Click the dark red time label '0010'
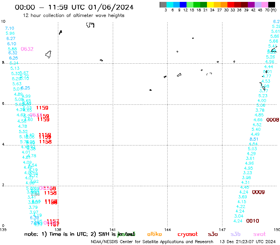This screenshot has width=280, height=245. click(x=252, y=221)
